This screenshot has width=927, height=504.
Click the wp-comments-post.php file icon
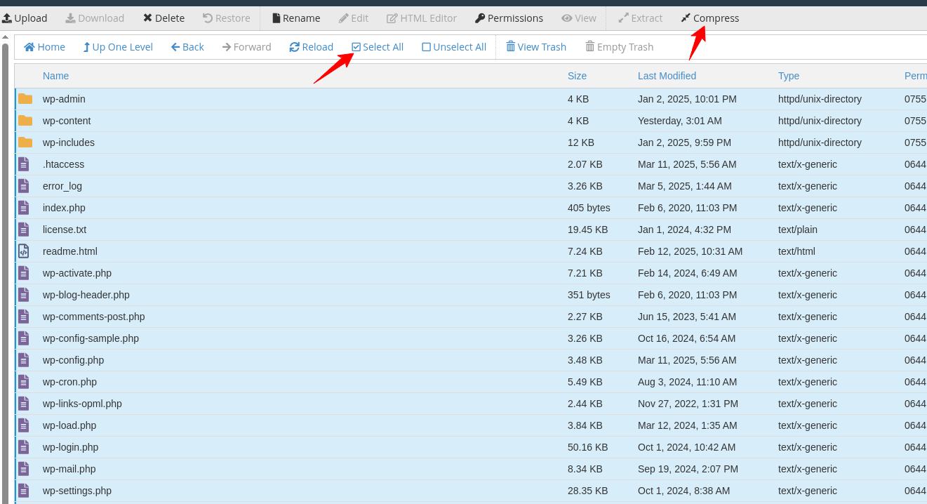click(24, 317)
